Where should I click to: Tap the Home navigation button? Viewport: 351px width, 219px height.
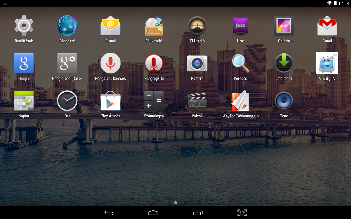point(153,213)
